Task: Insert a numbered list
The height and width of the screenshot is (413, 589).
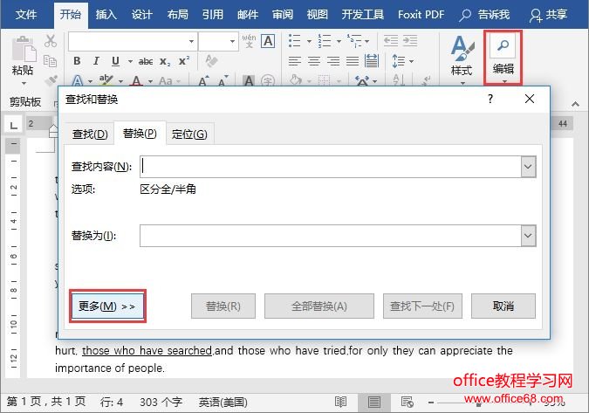Action: 325,41
